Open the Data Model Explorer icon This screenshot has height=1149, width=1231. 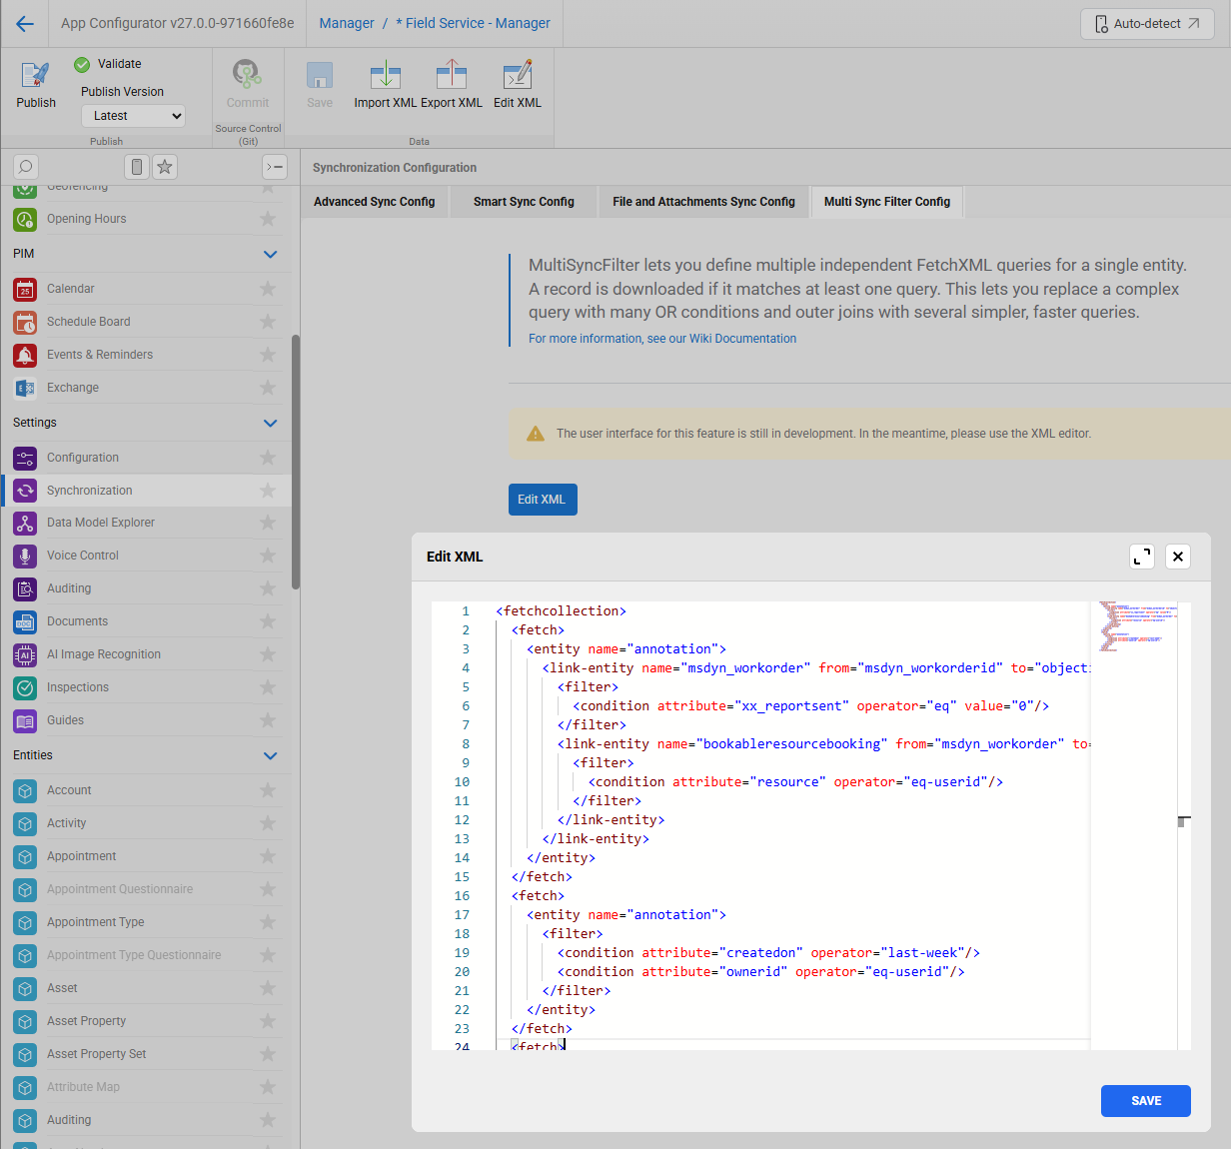pos(25,523)
